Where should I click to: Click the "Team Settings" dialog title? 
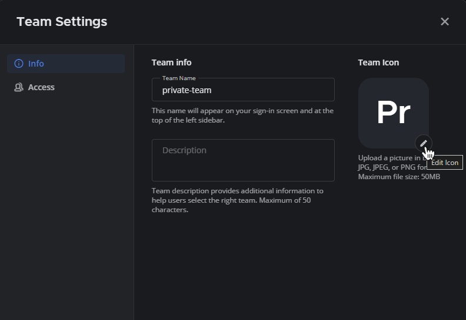(x=62, y=22)
